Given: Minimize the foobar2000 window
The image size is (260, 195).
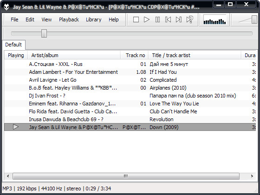Looking at the screenshot, I should (219, 5).
